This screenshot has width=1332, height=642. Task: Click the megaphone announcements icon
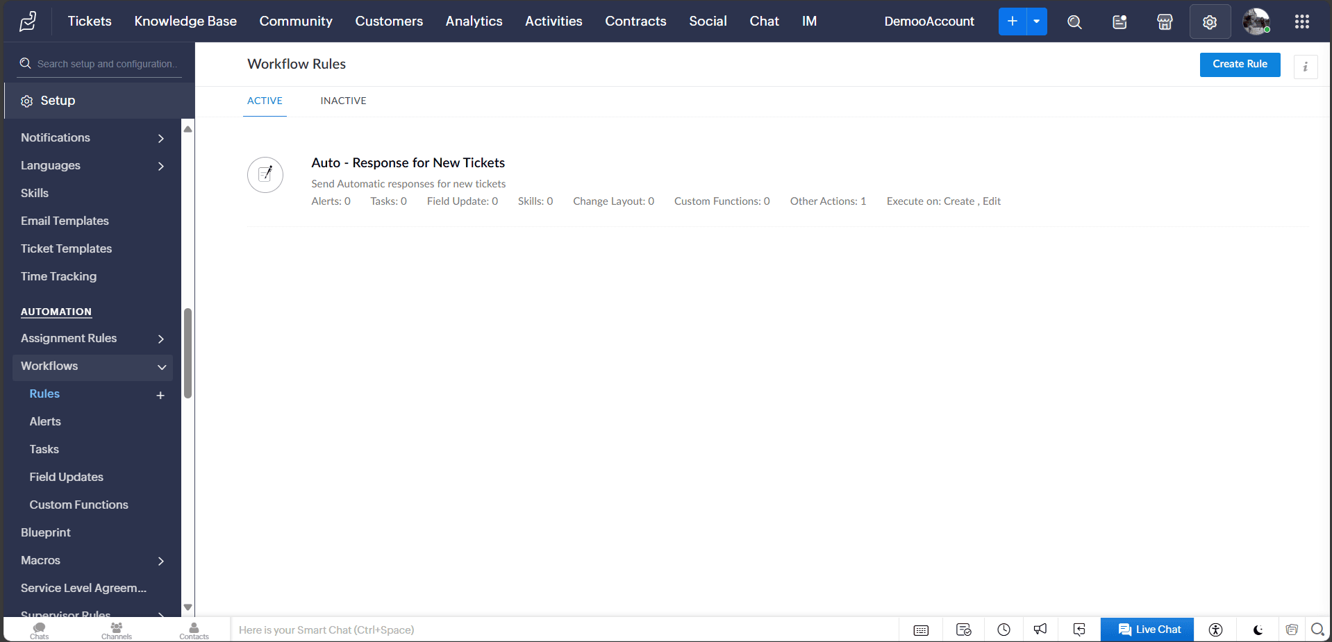(x=1040, y=630)
